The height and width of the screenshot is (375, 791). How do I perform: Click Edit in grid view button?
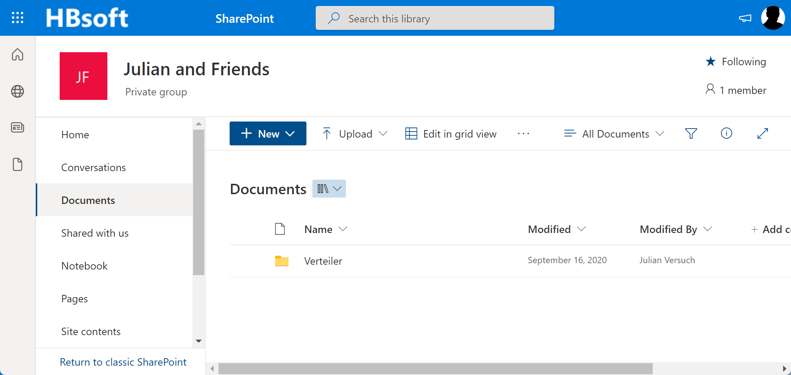[451, 134]
